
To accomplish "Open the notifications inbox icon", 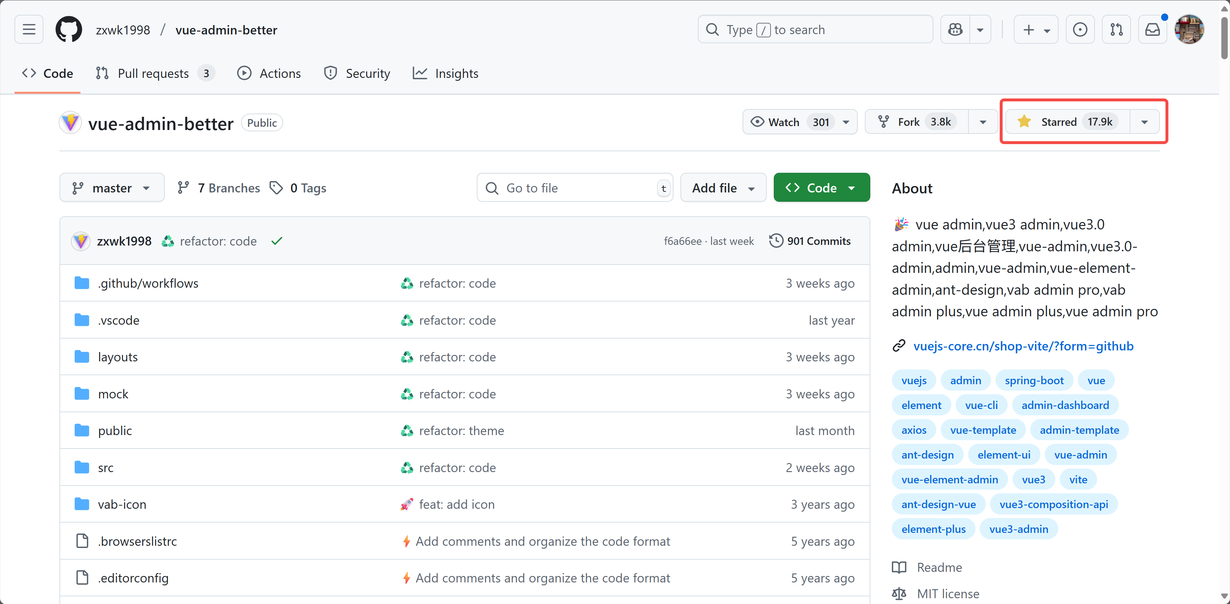I will 1152,30.
